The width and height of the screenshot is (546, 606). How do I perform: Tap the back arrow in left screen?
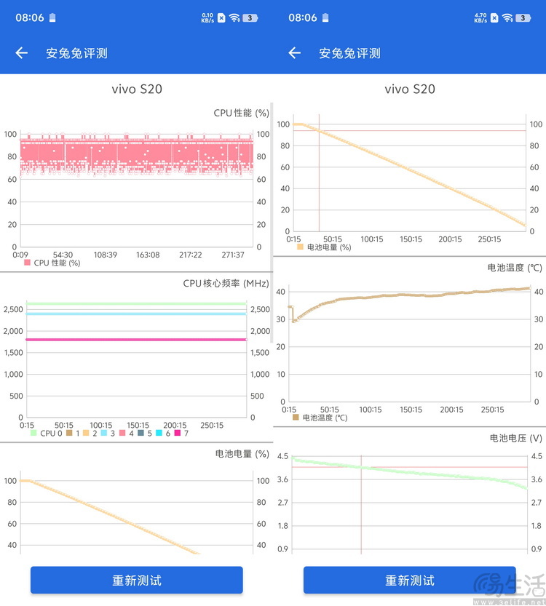point(22,53)
